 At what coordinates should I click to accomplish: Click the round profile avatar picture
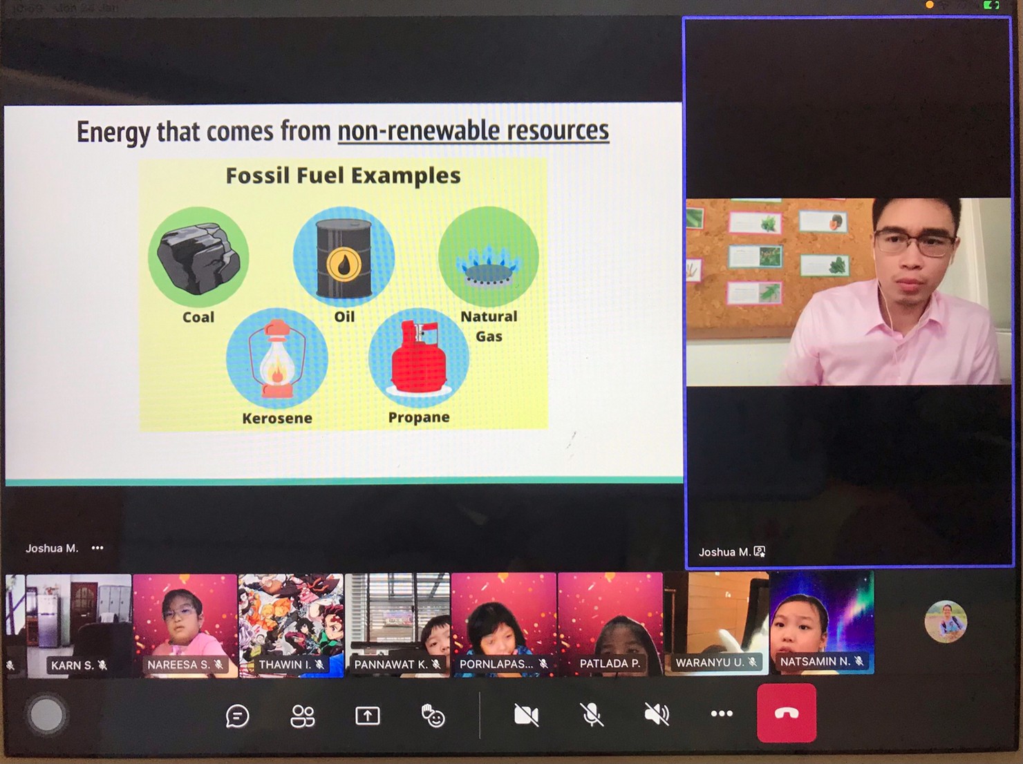click(945, 621)
